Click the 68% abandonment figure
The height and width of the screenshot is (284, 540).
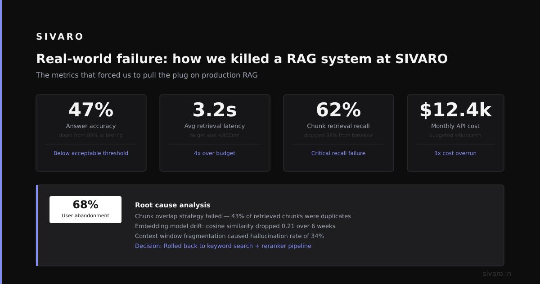click(85, 205)
